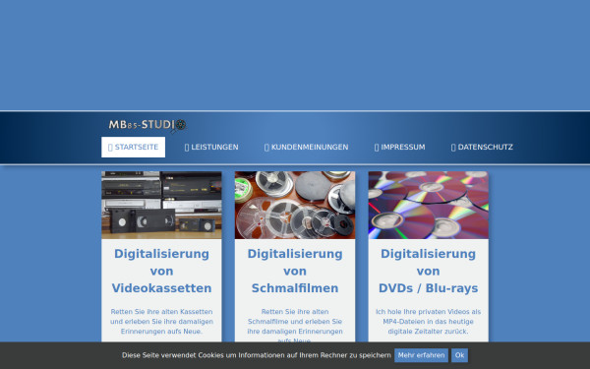Screen dimensions: 590x369
Task: Open the Datenschutz page
Action: coord(482,148)
